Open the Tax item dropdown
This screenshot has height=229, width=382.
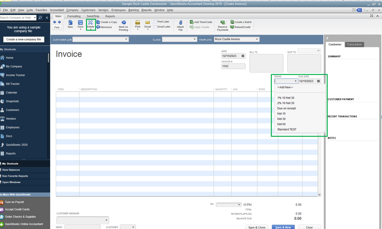click(239, 205)
